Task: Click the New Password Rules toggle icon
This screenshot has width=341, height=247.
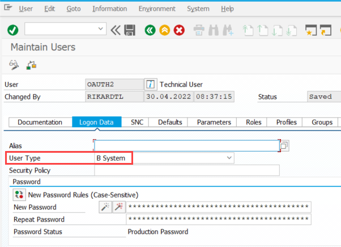Action: pyautogui.click(x=19, y=195)
